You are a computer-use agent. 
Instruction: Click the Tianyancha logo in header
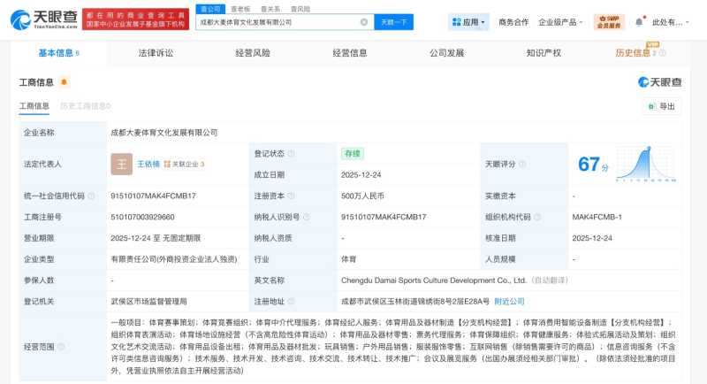[x=43, y=19]
